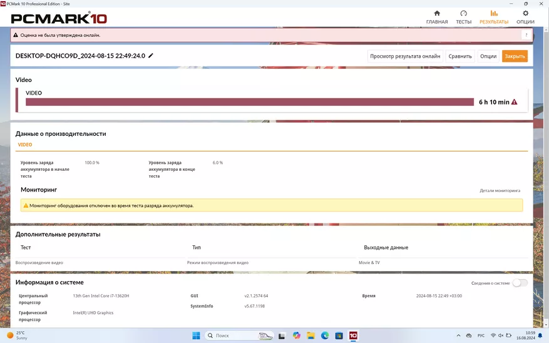
Task: Click the orange Закрыть button
Action: coord(515,56)
